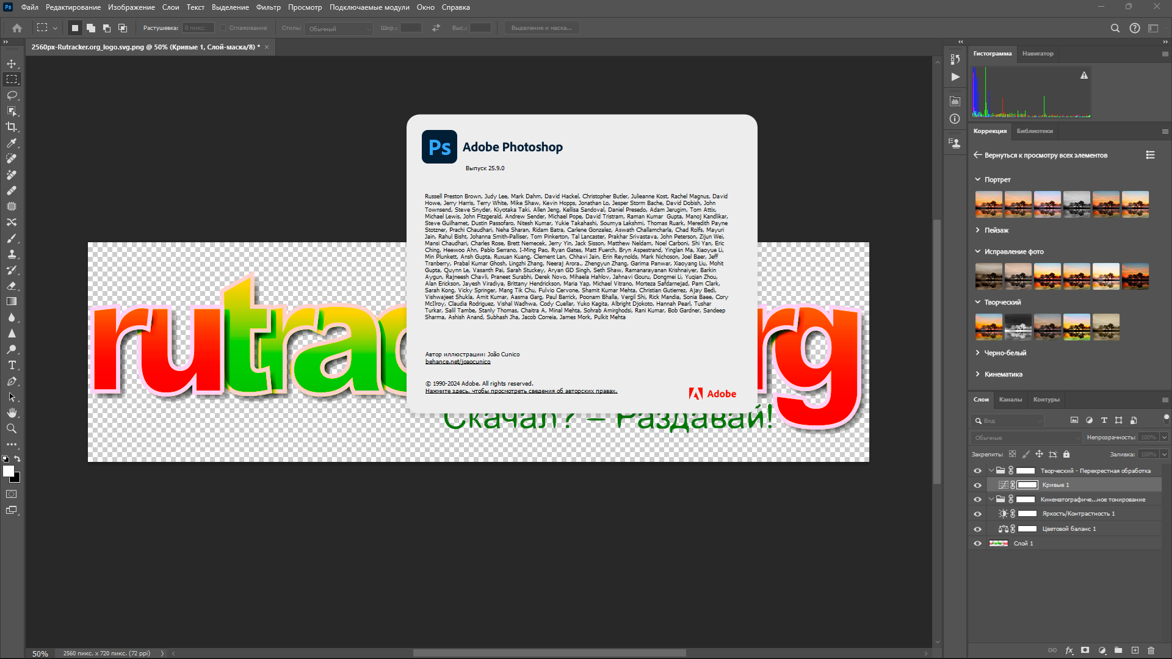This screenshot has width=1172, height=659.
Task: Switch to the Навигатор tab
Action: [x=1038, y=54]
